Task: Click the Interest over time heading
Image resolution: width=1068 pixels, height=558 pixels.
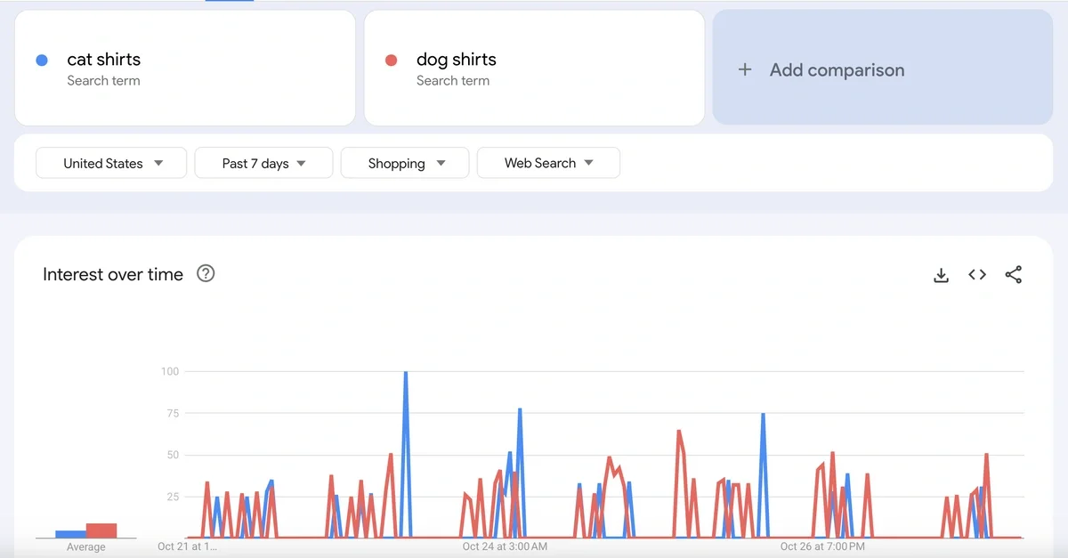Action: [113, 274]
